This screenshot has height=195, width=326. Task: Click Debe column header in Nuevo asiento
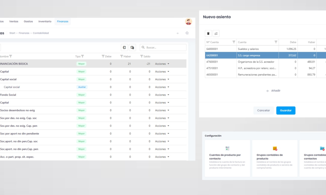(293, 42)
